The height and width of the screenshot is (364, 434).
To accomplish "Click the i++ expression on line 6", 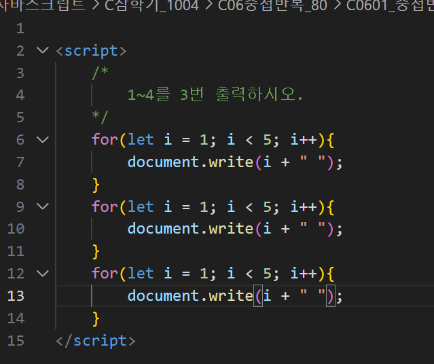I will pyautogui.click(x=304, y=139).
